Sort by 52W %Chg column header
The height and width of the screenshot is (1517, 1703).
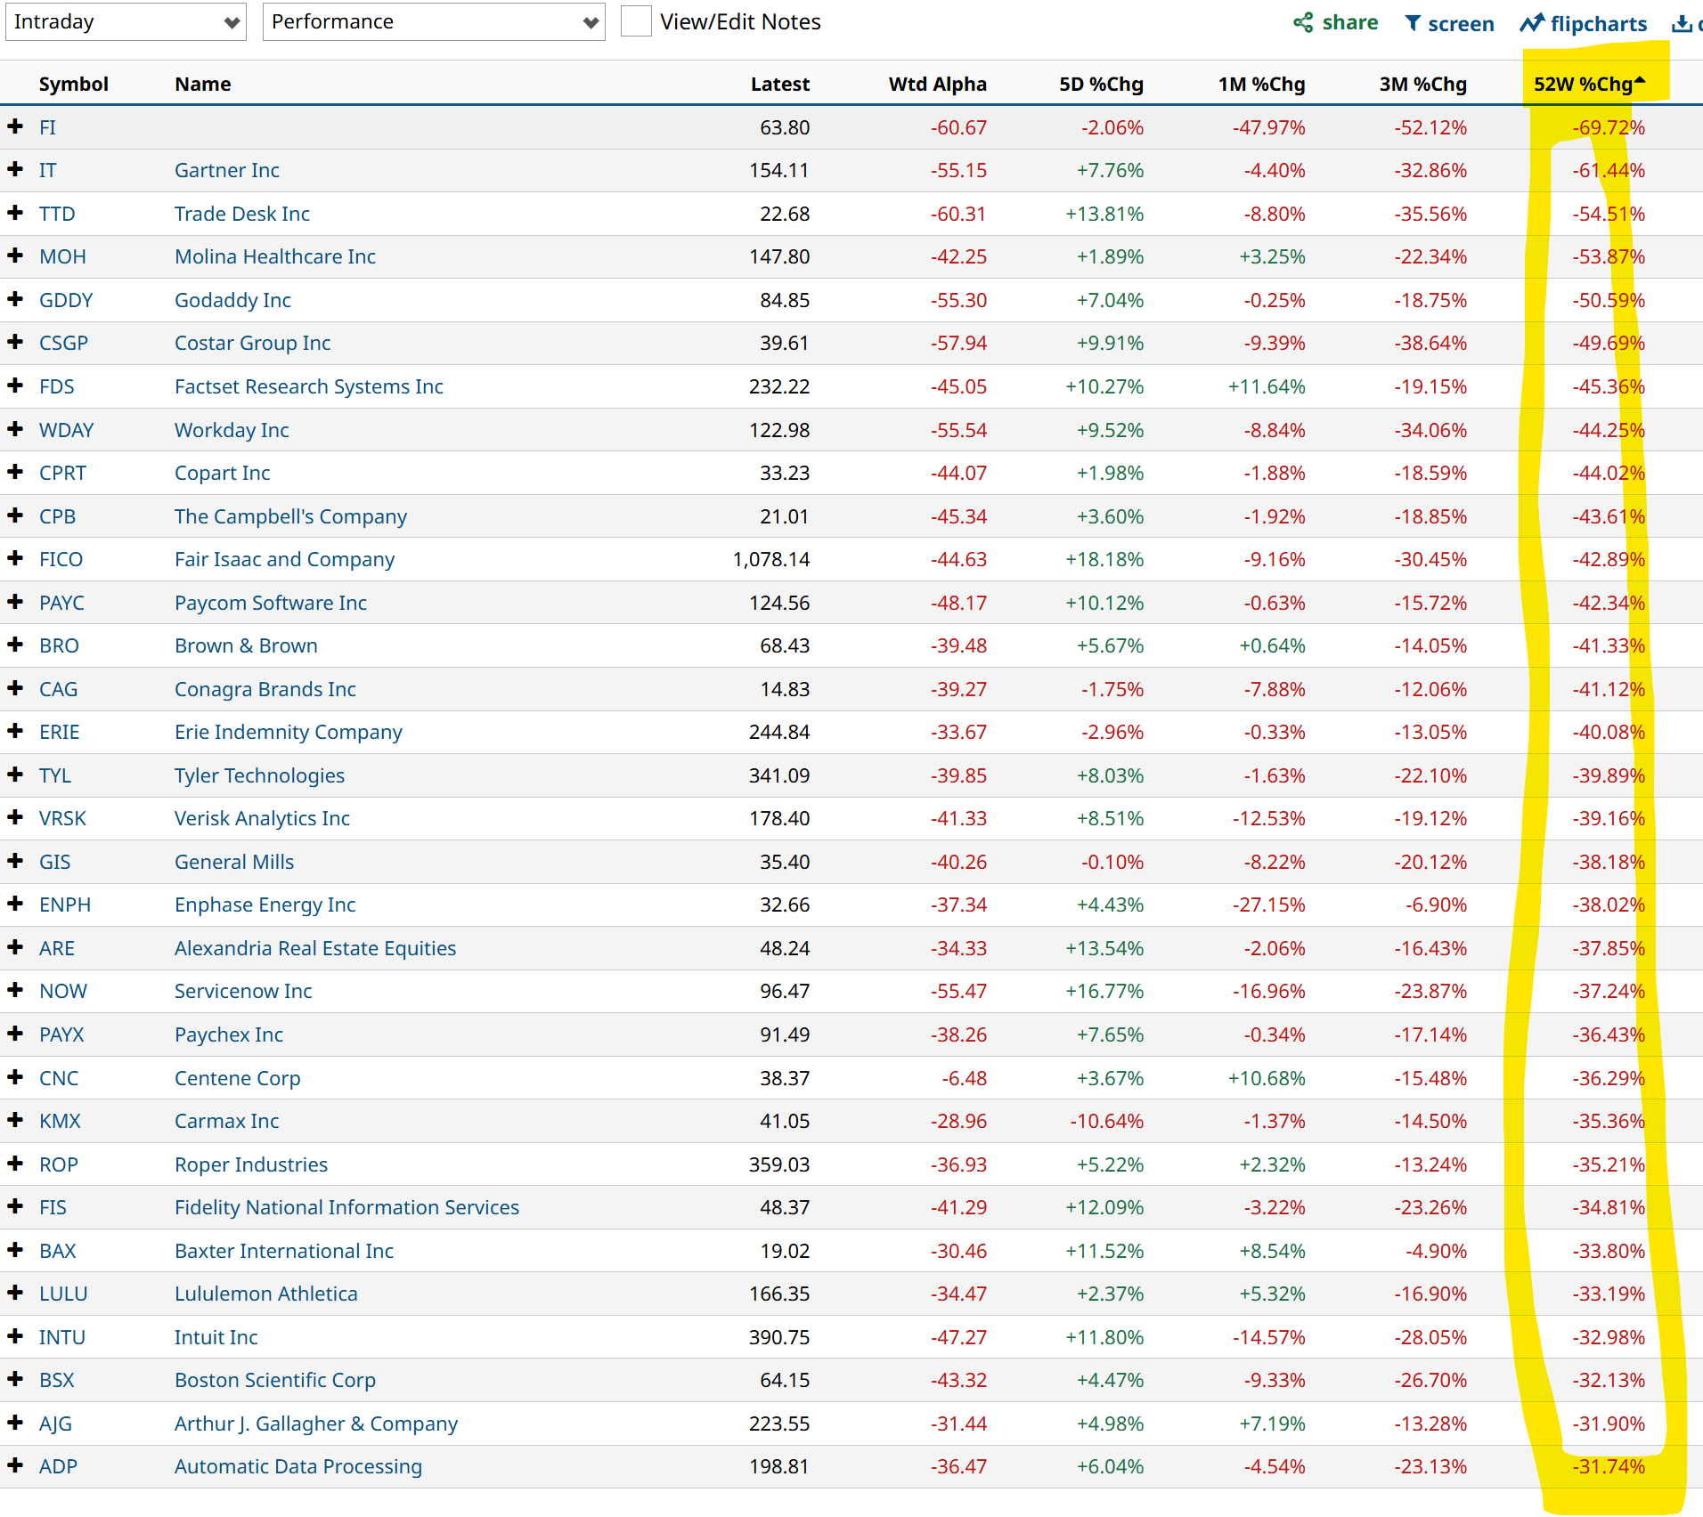point(1583,84)
